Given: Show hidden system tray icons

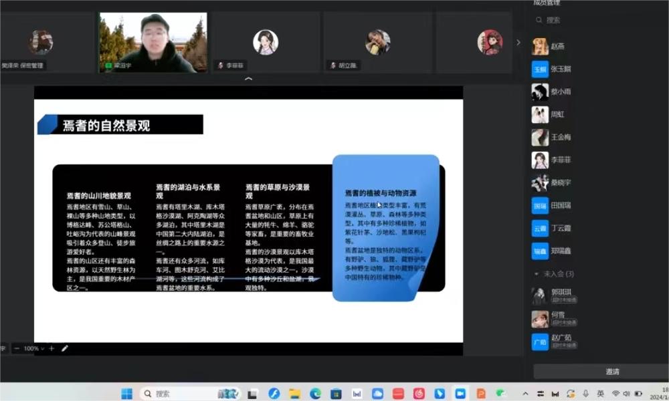Looking at the screenshot, I should [x=525, y=394].
